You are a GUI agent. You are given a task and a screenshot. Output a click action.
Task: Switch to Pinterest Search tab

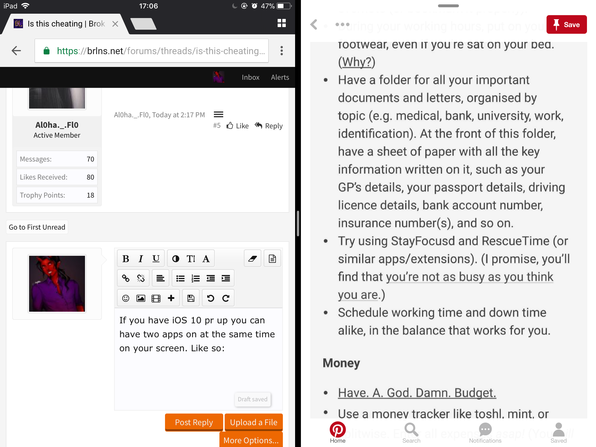click(x=411, y=433)
